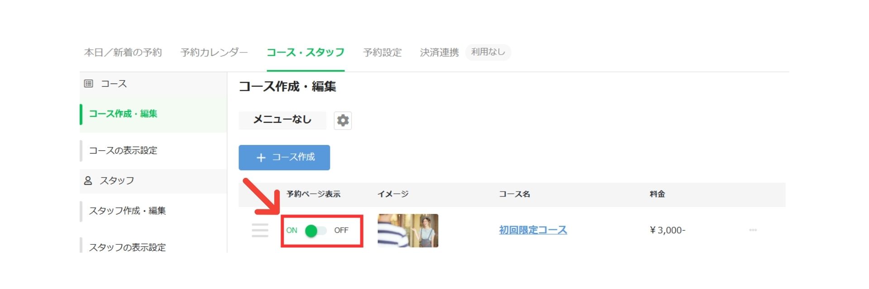Image resolution: width=869 pixels, height=289 pixels.
Task: Grab the course row reorder handle
Action: (260, 230)
